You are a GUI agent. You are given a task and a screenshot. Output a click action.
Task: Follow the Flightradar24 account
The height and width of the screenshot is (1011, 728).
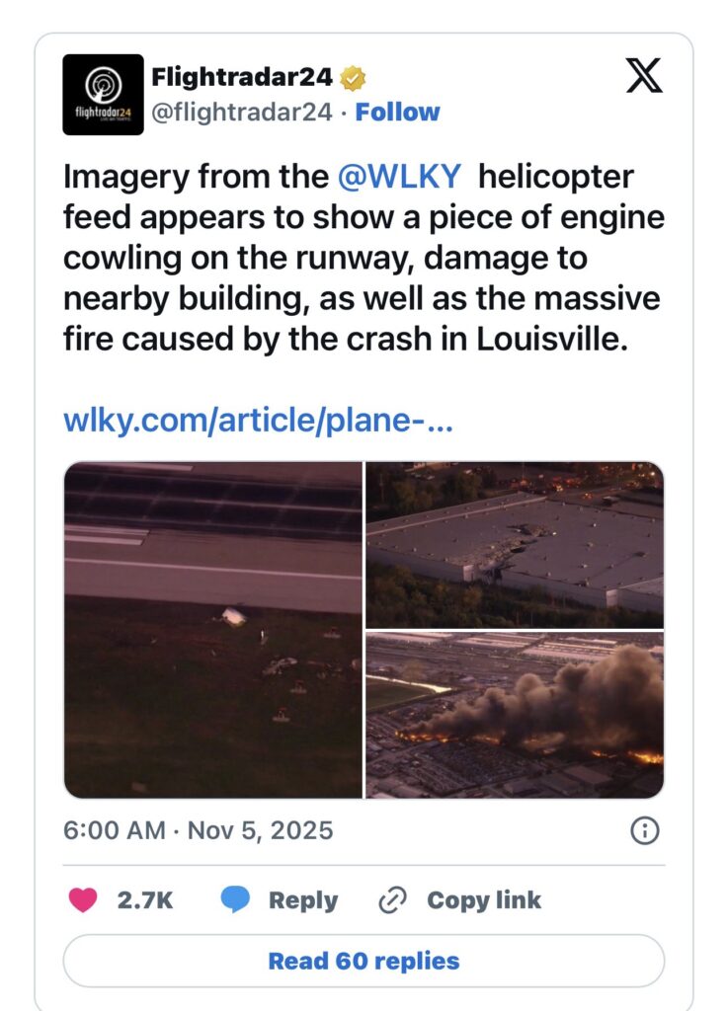click(397, 113)
